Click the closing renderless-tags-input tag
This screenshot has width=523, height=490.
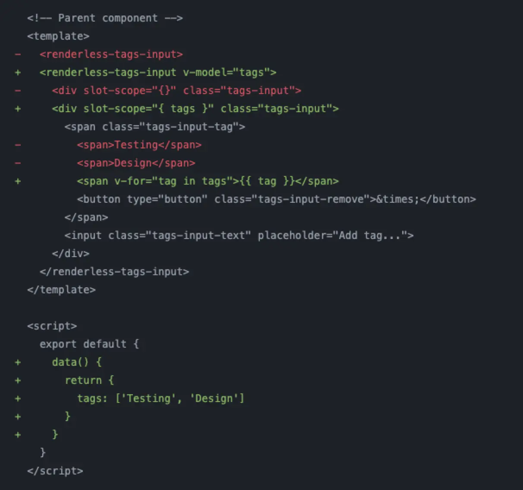point(114,272)
